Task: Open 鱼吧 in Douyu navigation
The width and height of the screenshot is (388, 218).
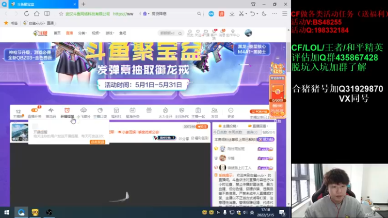Action: [123, 33]
